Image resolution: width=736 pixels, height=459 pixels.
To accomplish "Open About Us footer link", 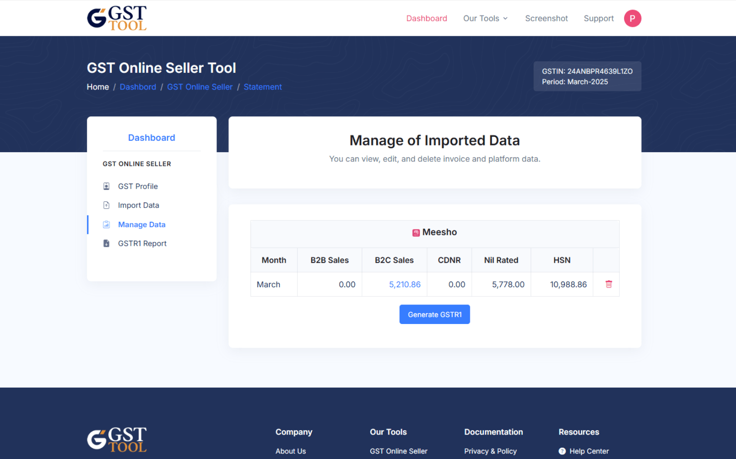I will [291, 451].
